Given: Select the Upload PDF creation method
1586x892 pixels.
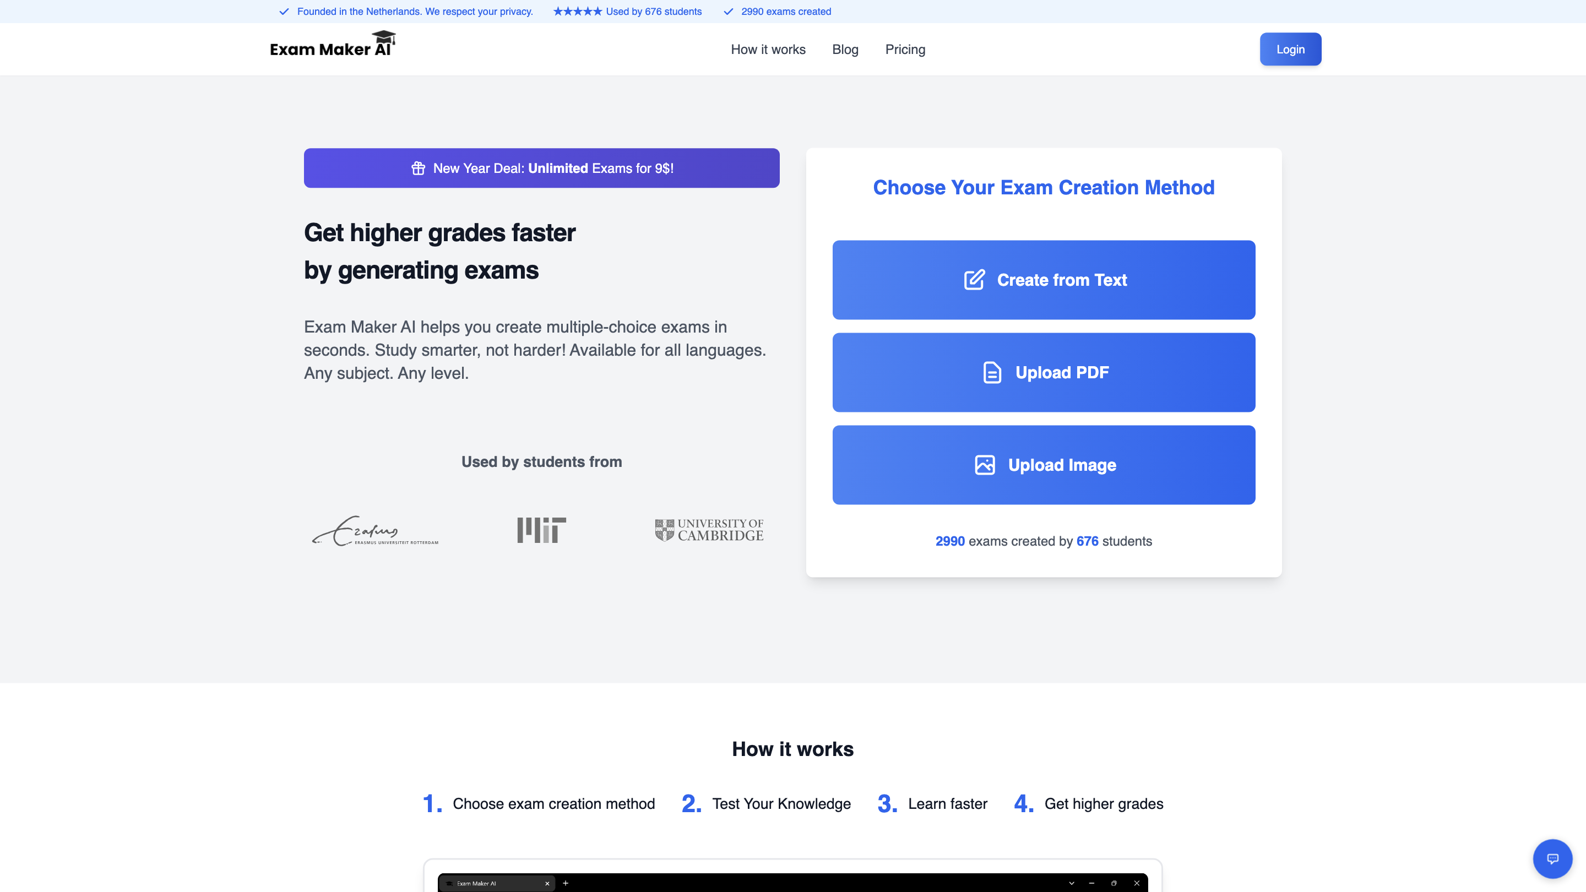Looking at the screenshot, I should coord(1043,372).
